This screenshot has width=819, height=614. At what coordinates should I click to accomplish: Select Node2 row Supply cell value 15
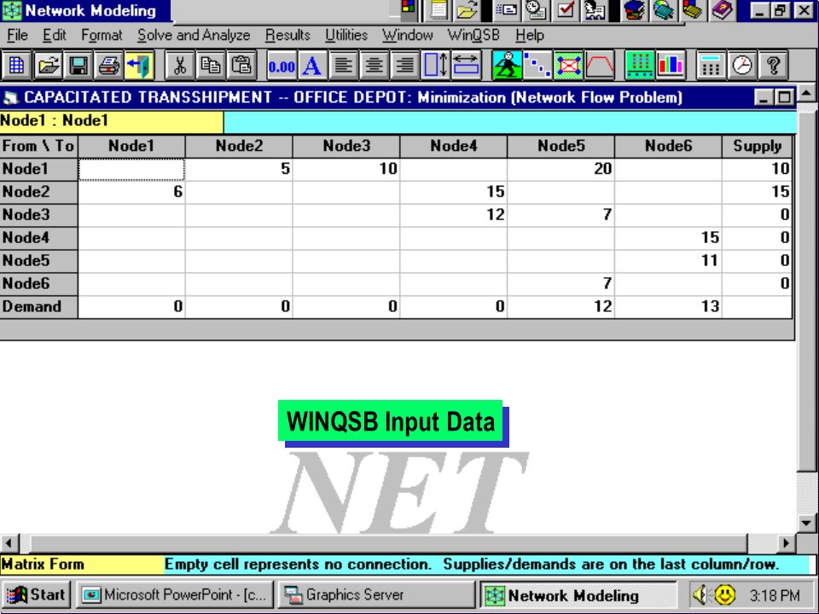(757, 192)
